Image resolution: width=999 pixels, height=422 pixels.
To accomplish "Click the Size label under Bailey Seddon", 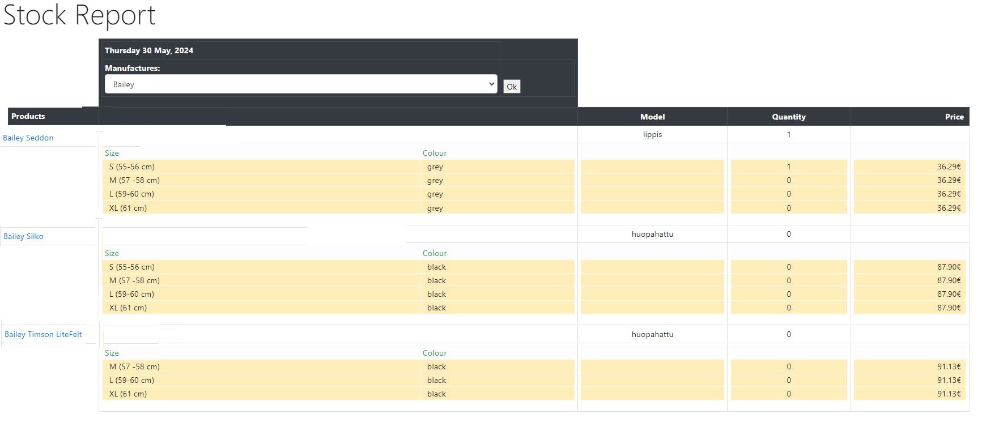I will pos(112,153).
